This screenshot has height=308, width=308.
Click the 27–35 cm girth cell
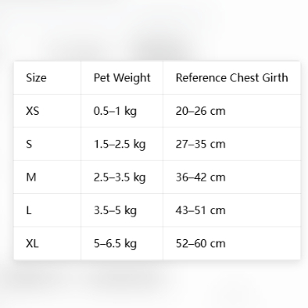point(231,144)
